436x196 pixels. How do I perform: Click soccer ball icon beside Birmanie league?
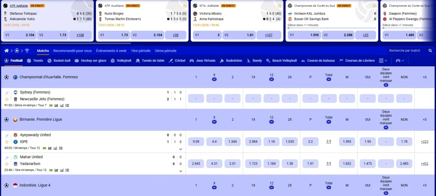click(6, 119)
